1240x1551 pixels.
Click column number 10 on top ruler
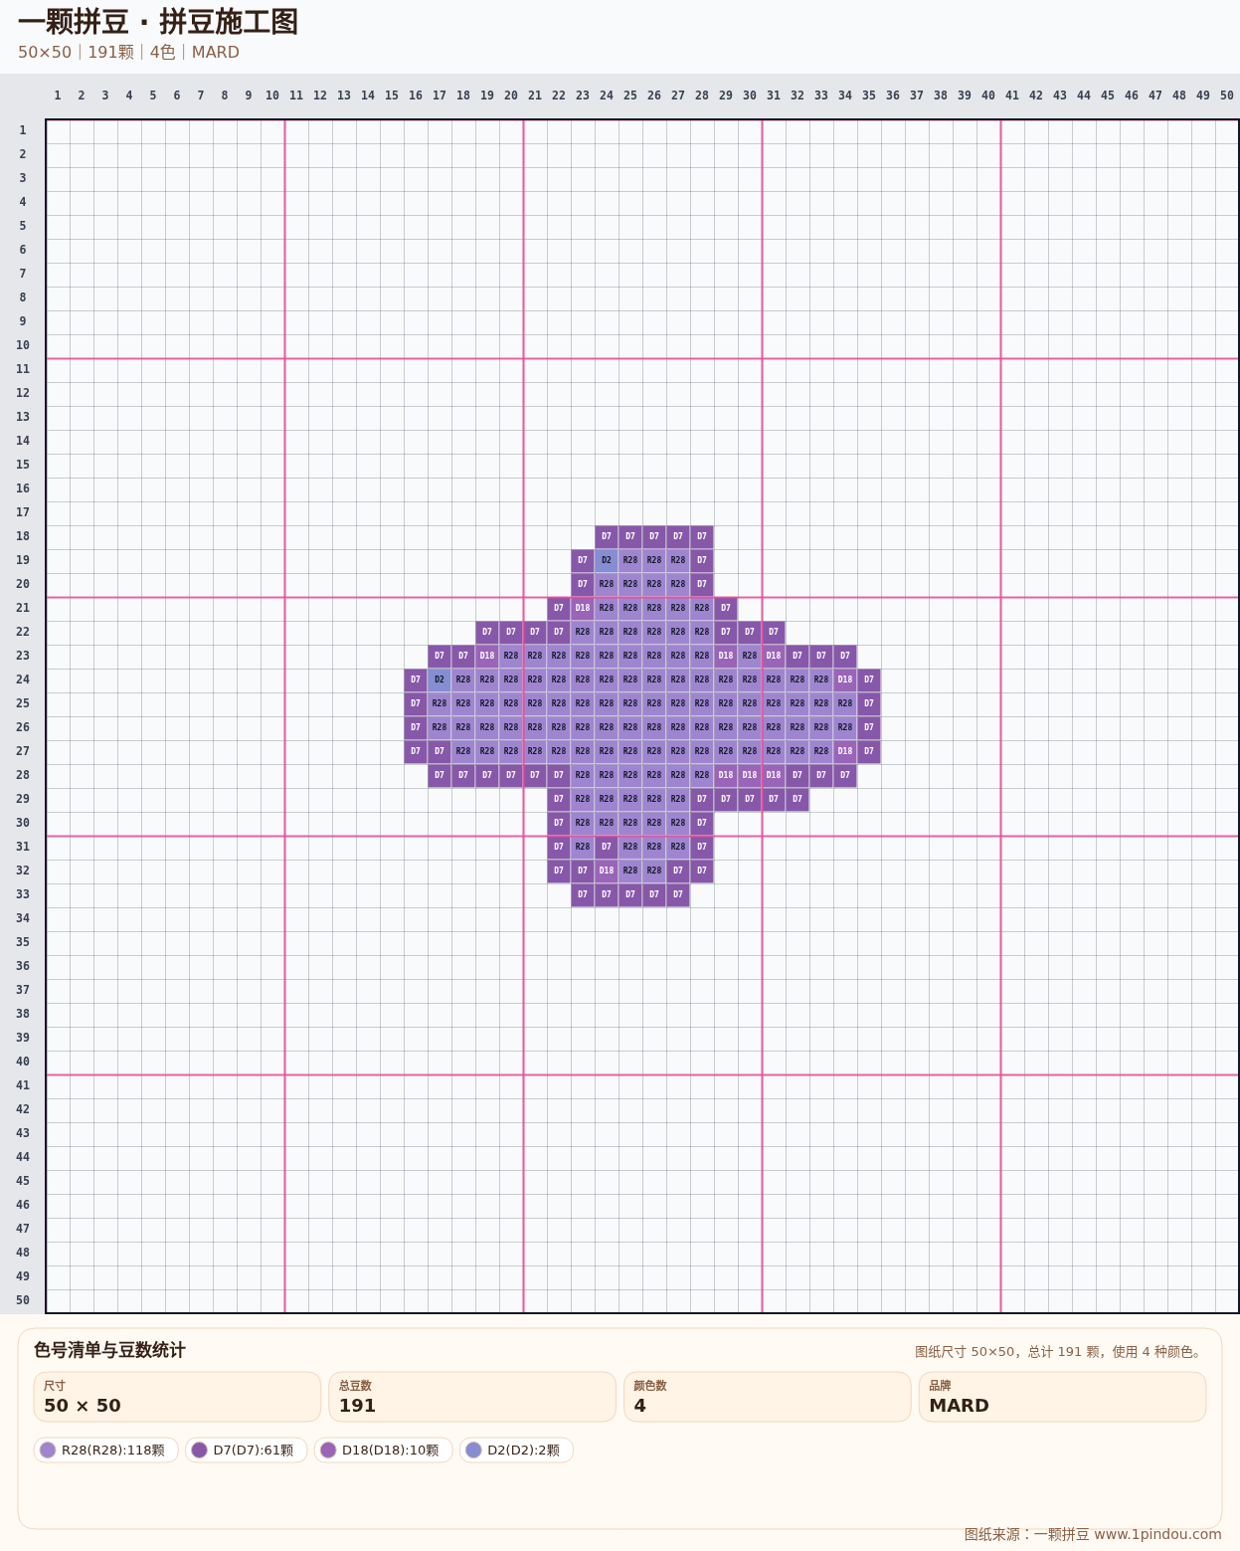(x=272, y=96)
